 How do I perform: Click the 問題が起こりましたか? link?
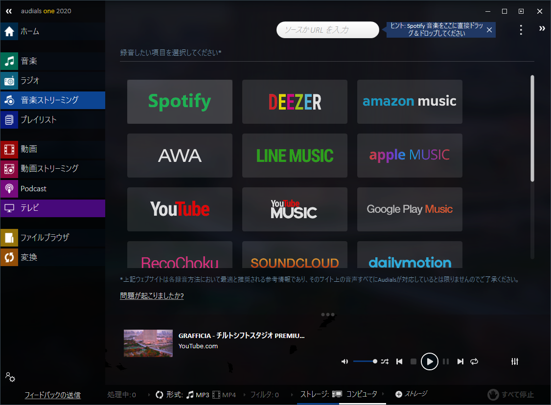[x=152, y=296]
